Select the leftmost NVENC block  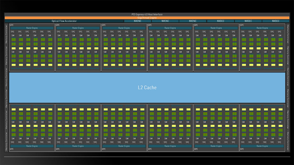[137, 21]
